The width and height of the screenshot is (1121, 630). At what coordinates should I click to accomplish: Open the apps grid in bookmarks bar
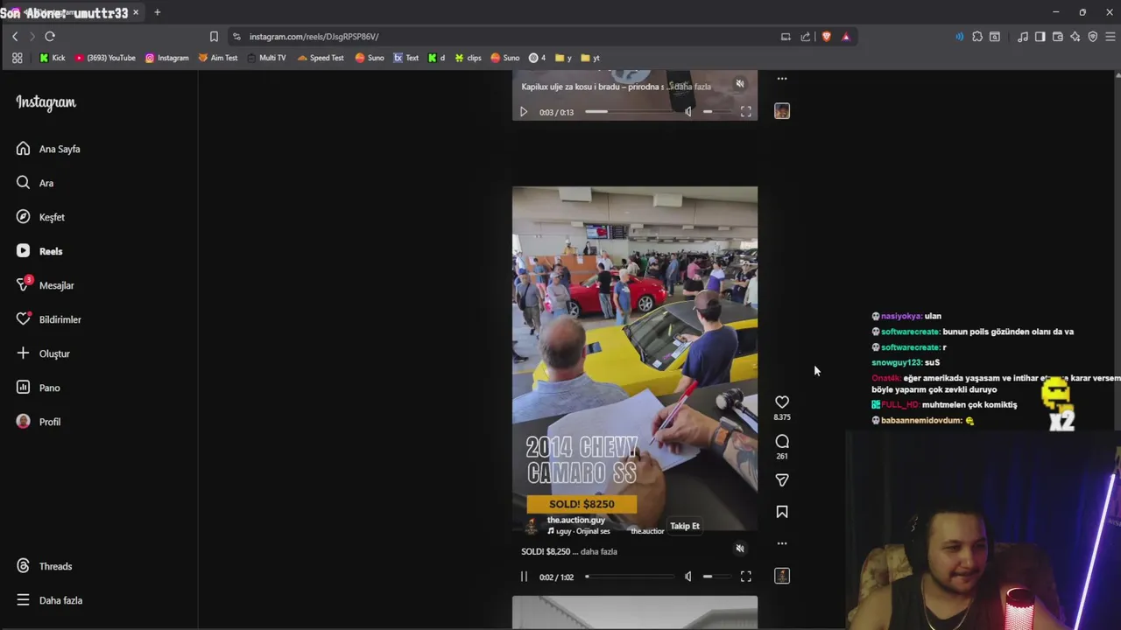pyautogui.click(x=17, y=58)
